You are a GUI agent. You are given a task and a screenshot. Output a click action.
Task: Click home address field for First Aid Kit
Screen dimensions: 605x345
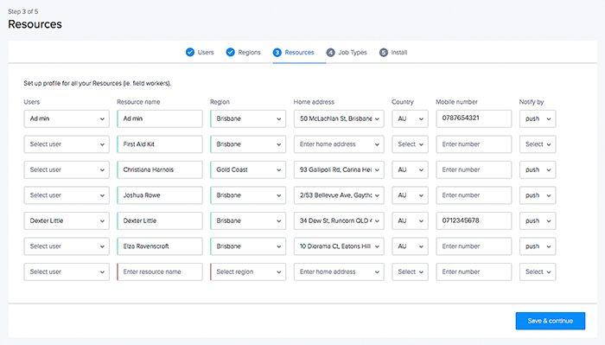click(339, 144)
